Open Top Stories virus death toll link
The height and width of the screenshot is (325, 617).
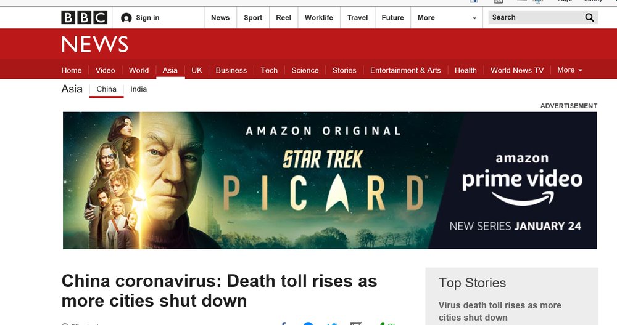pyautogui.click(x=500, y=311)
